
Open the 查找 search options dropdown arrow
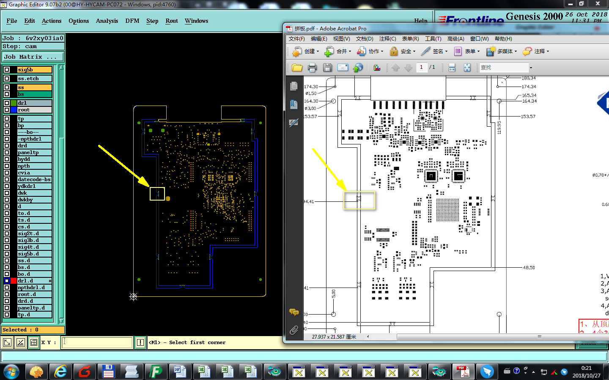(x=531, y=68)
